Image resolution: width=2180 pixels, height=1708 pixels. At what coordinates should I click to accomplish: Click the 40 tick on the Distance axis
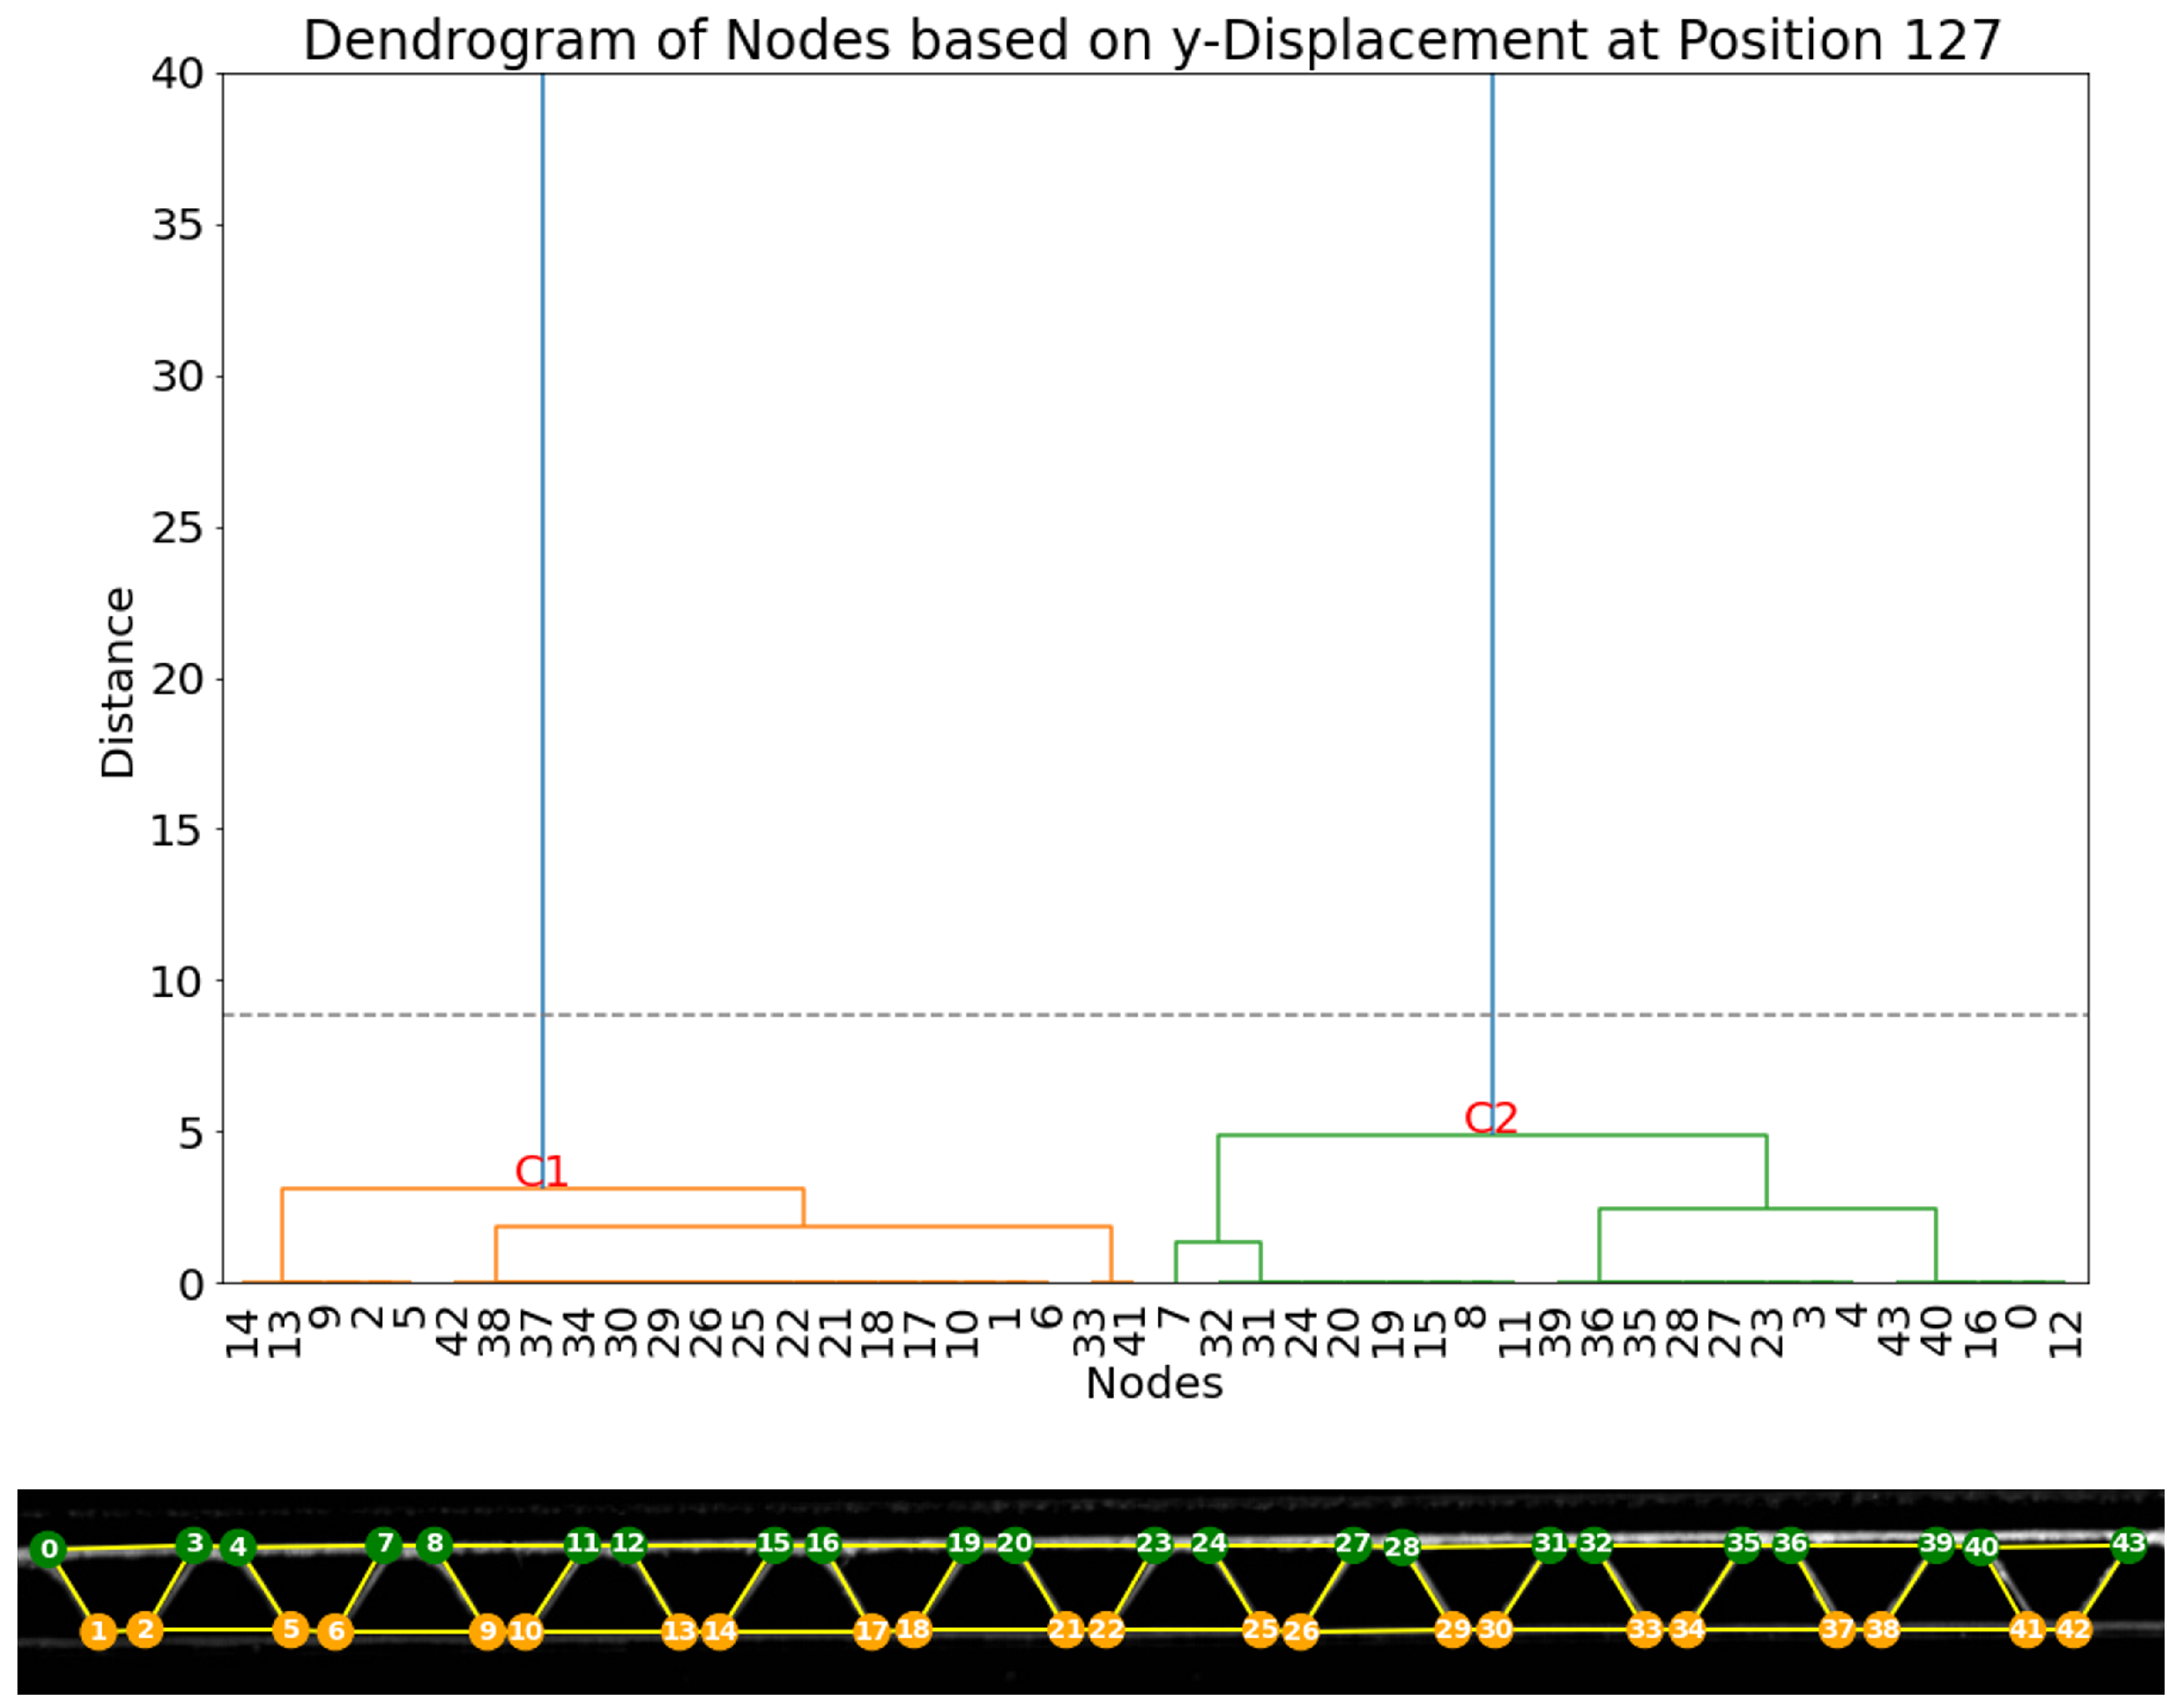pos(177,74)
